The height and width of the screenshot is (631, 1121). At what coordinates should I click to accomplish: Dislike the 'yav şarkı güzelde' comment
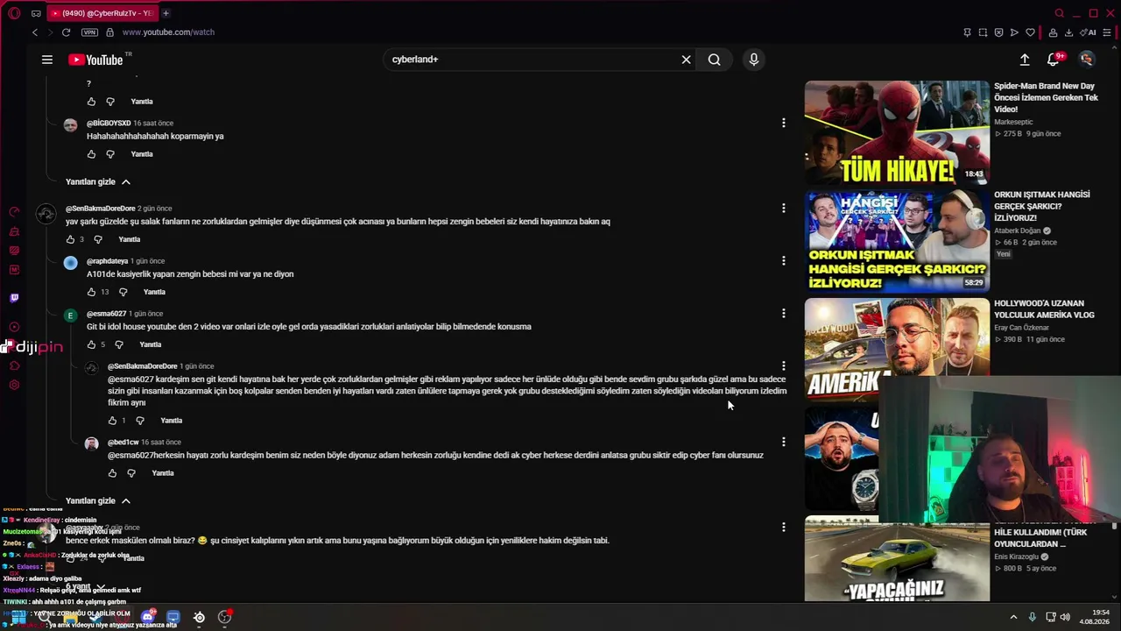tap(98, 239)
